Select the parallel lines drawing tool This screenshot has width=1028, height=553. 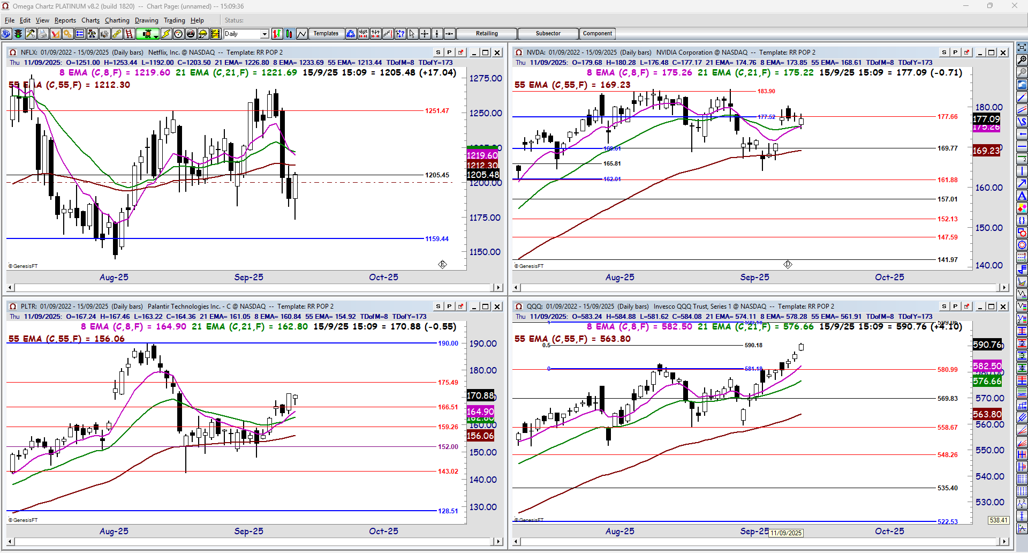coord(1022,109)
